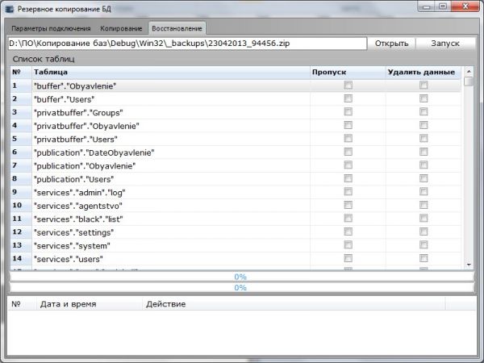Image resolution: width=484 pixels, height=363 pixels.
Task: Click the Открыть button
Action: 391,44
